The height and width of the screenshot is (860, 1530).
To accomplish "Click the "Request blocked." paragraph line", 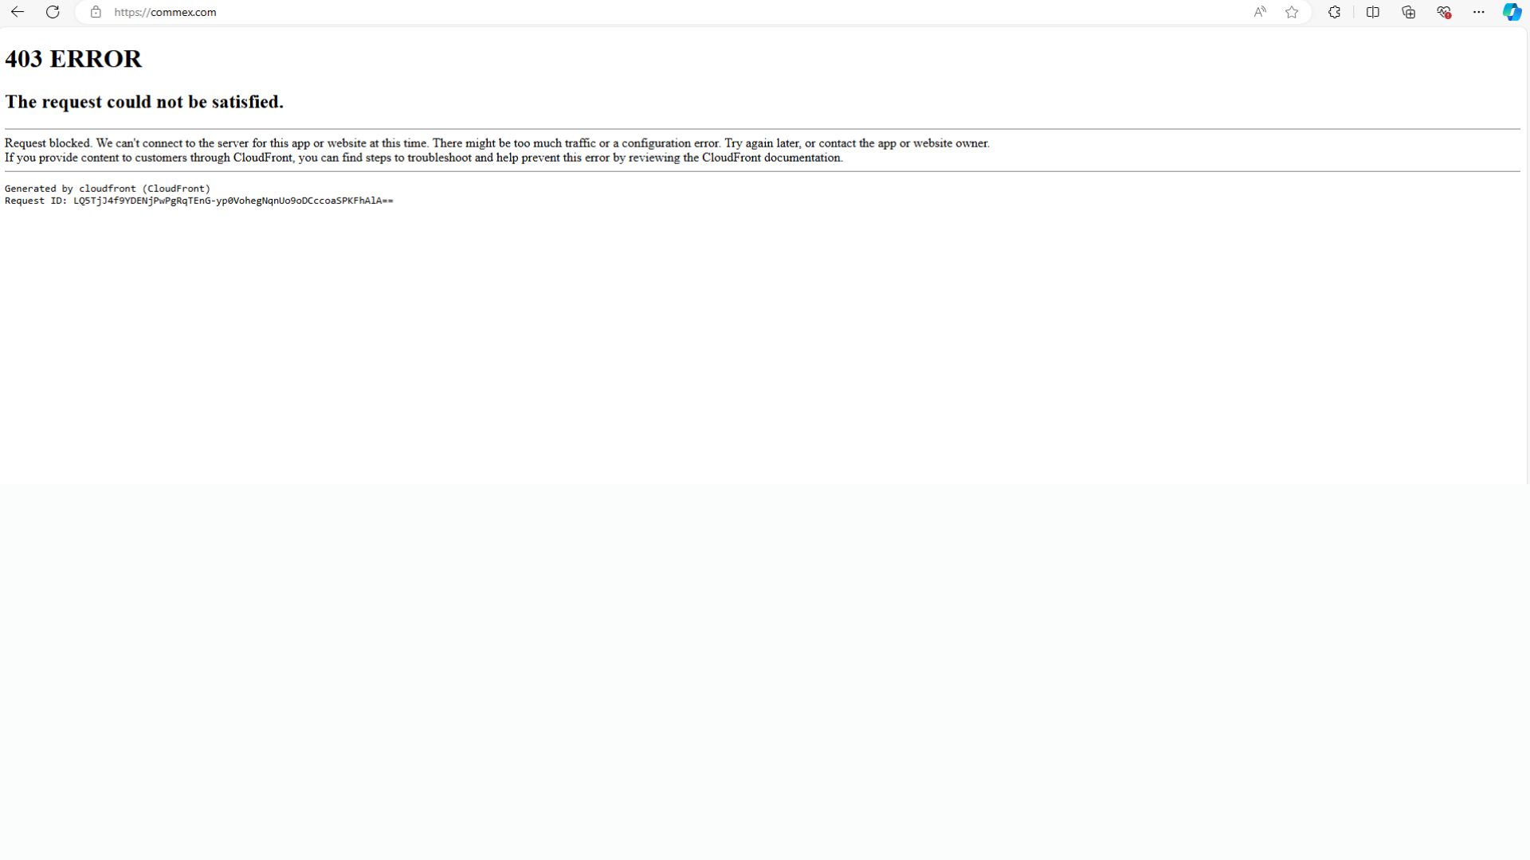I will coord(497,143).
